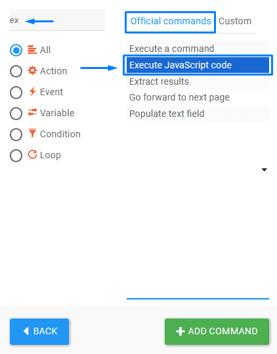277x354 pixels.
Task: Click the All category lines icon
Action: [32, 50]
